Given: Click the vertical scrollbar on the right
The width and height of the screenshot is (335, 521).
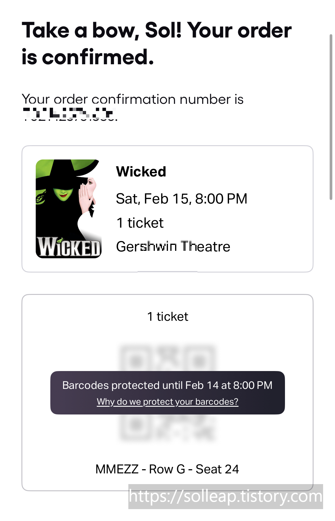Looking at the screenshot, I should coord(331,117).
